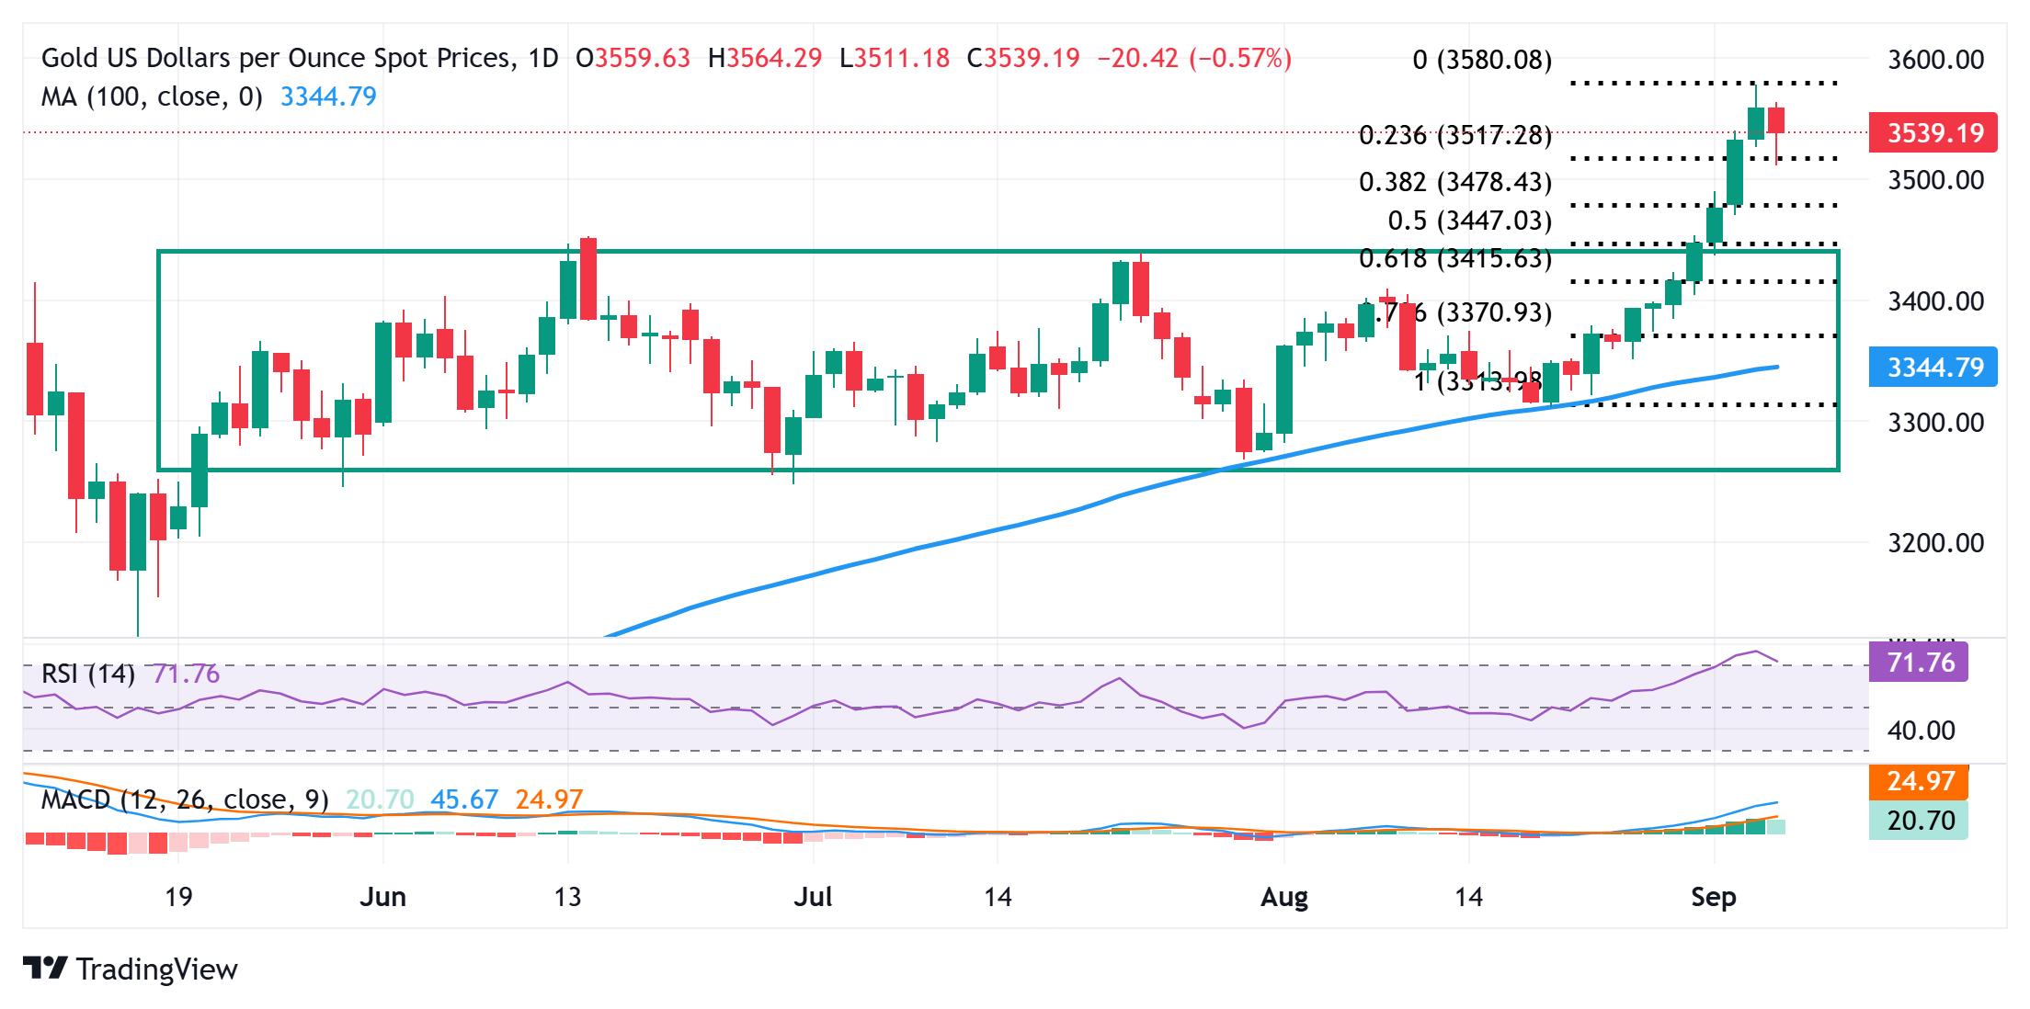Click the Jun date on time axis
Image resolution: width=2030 pixels, height=1009 pixels.
[382, 897]
